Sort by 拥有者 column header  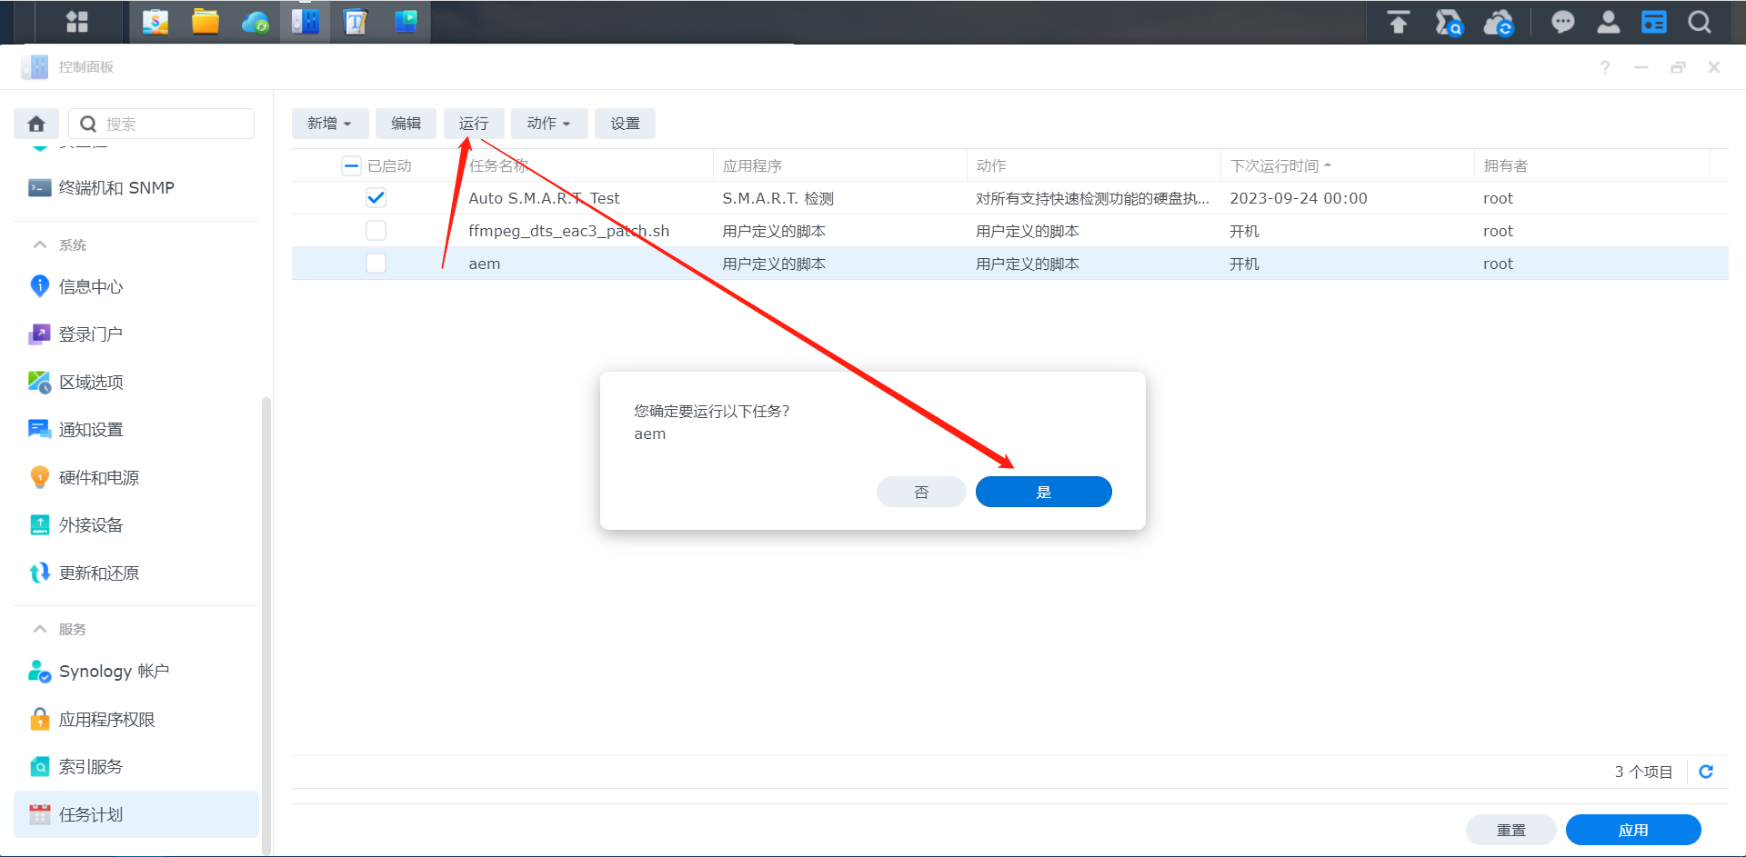[1506, 166]
